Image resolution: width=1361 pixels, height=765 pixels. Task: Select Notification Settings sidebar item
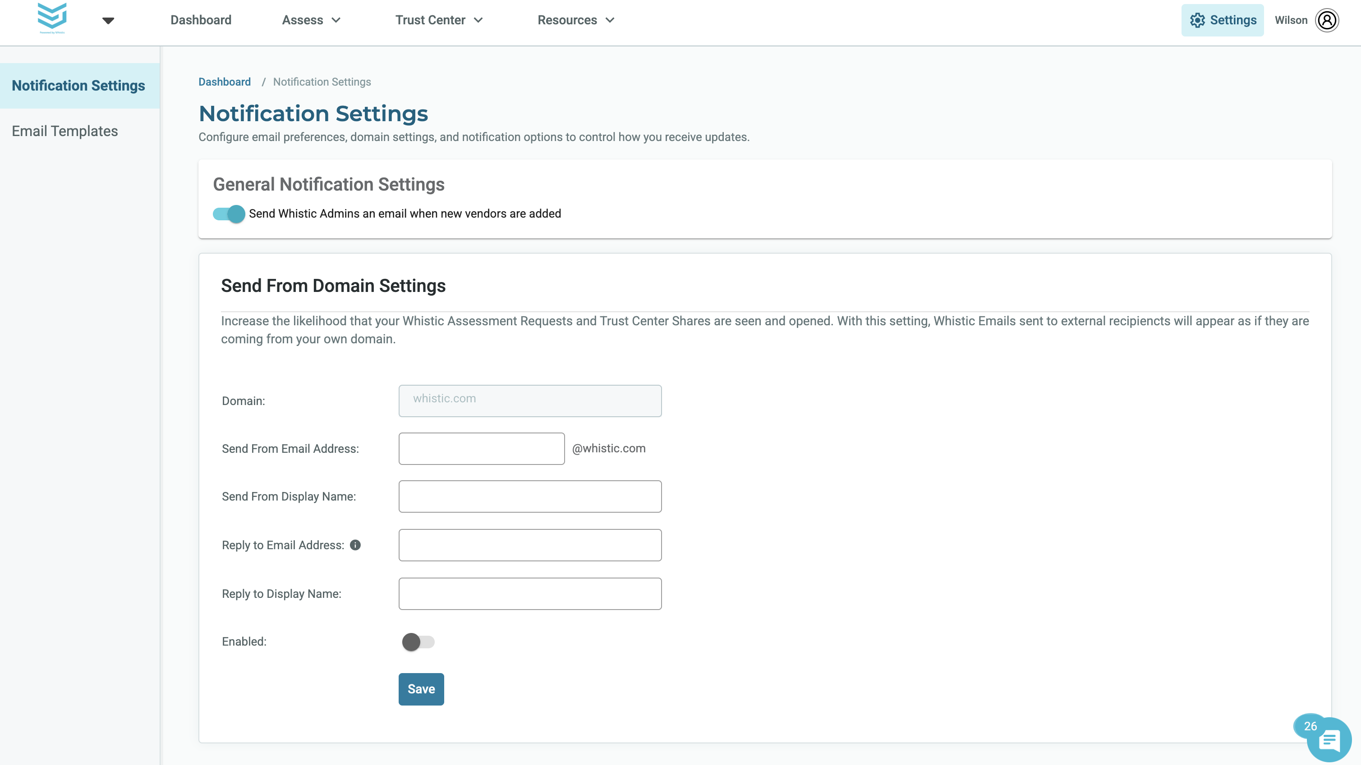(x=80, y=86)
